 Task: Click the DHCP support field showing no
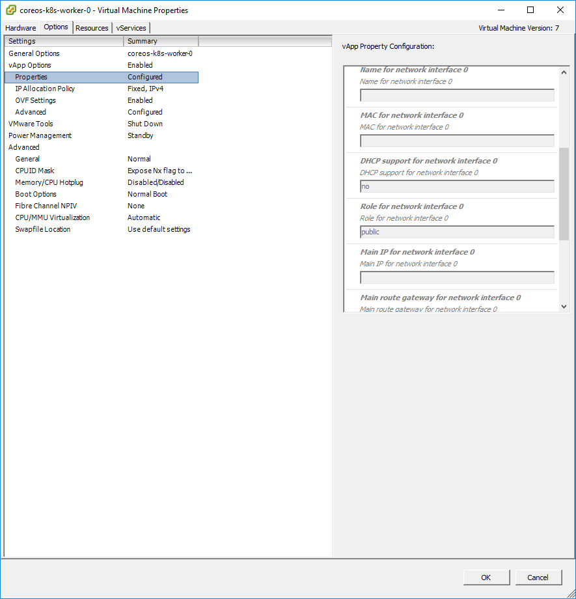[x=456, y=186]
